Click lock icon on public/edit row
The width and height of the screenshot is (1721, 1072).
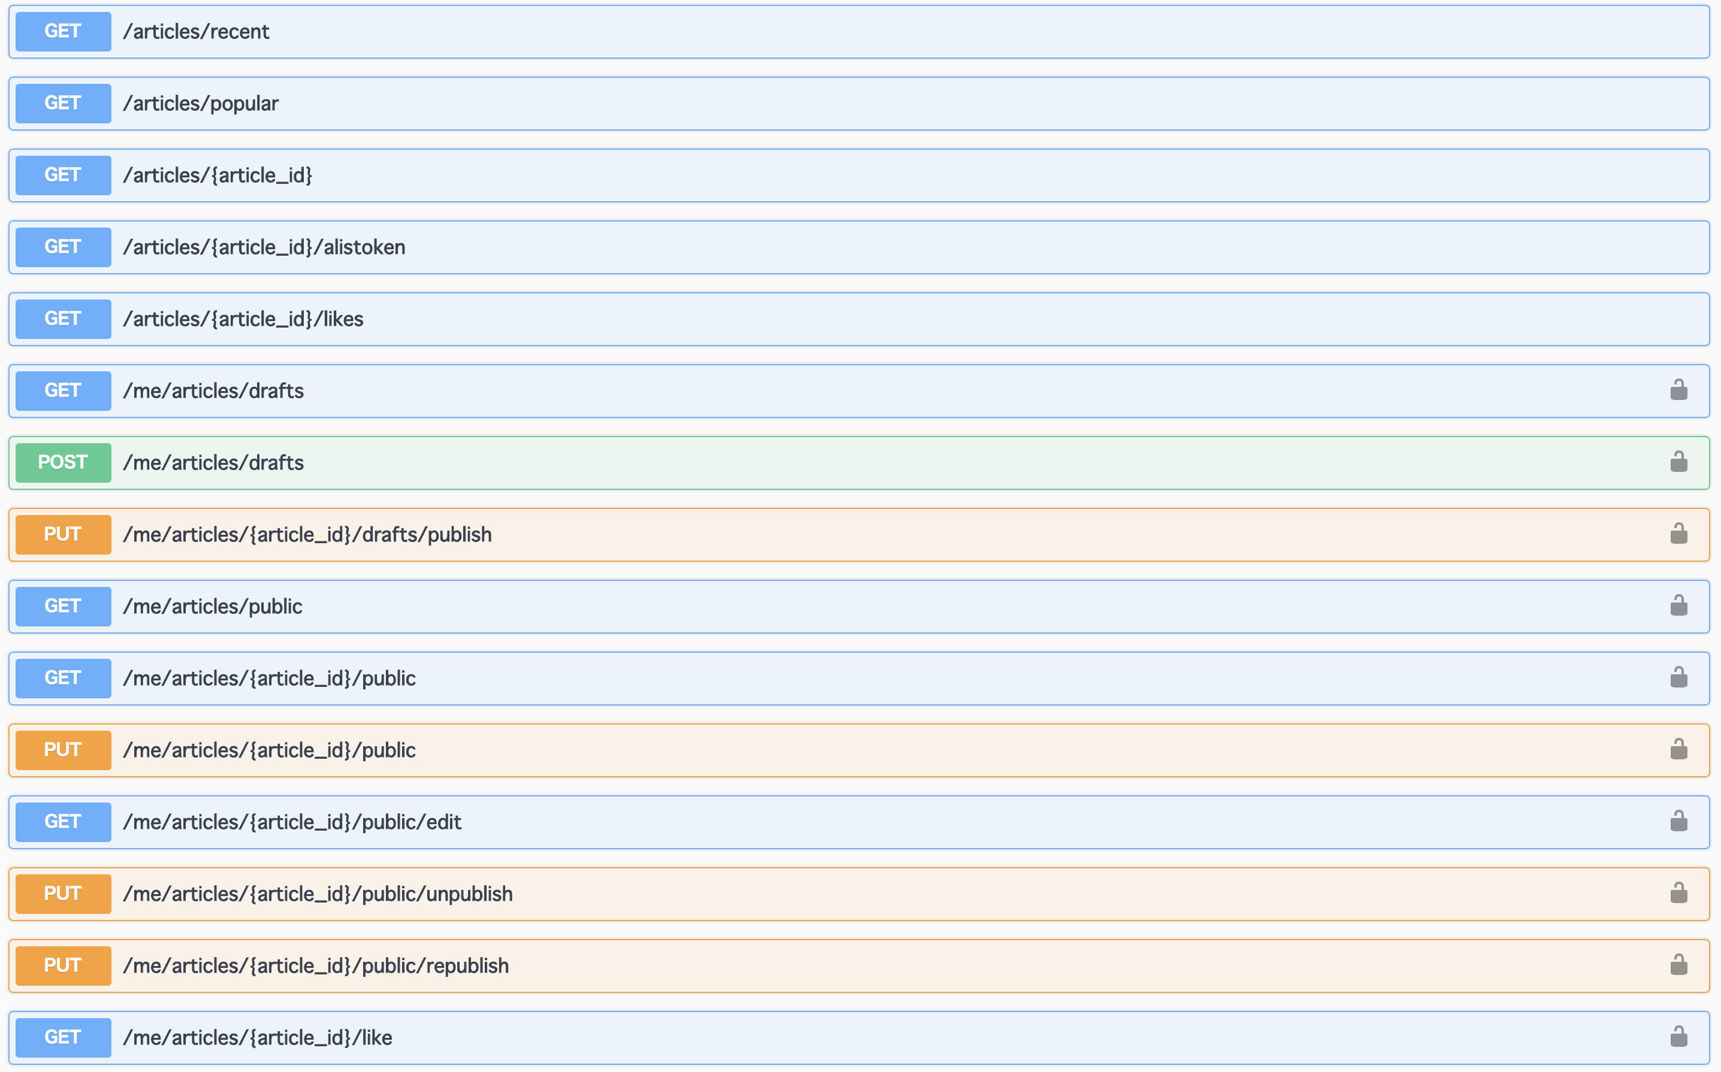coord(1678,821)
